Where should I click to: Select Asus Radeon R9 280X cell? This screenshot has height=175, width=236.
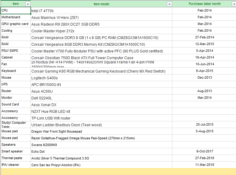[x=101, y=24]
